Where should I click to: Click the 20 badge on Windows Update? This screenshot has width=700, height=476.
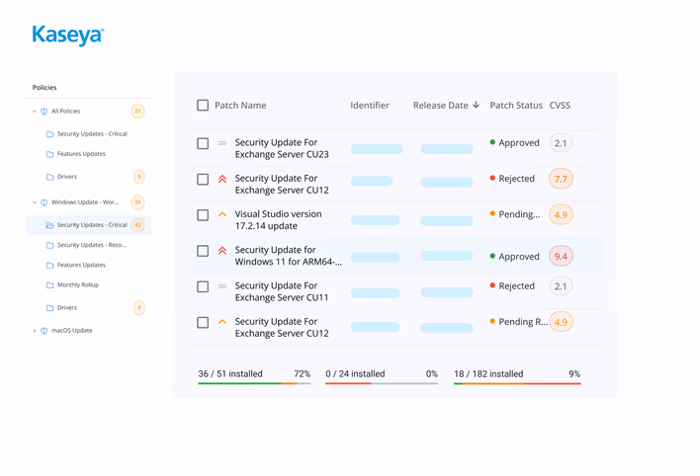pos(138,202)
